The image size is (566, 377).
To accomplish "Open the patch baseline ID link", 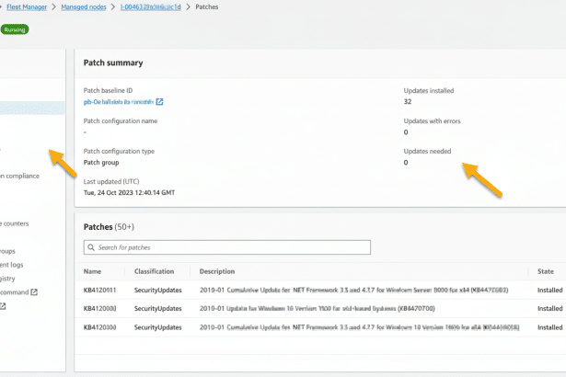I will pos(119,102).
